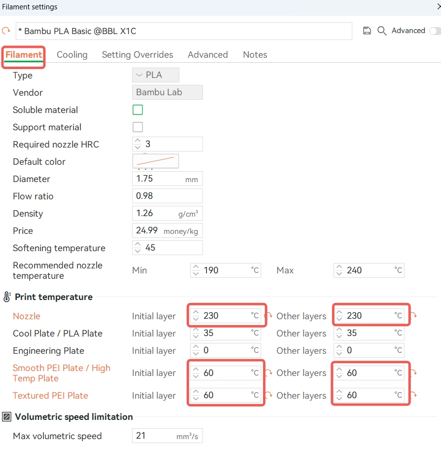Viewport: 441px width, 449px height.
Task: Decrease Softening temperature with down arrow
Action: coord(138,251)
